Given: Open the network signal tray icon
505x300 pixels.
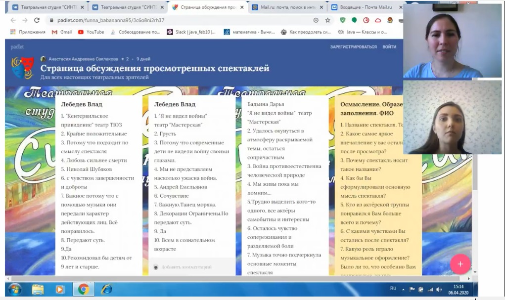Looking at the screenshot, I should point(430,290).
